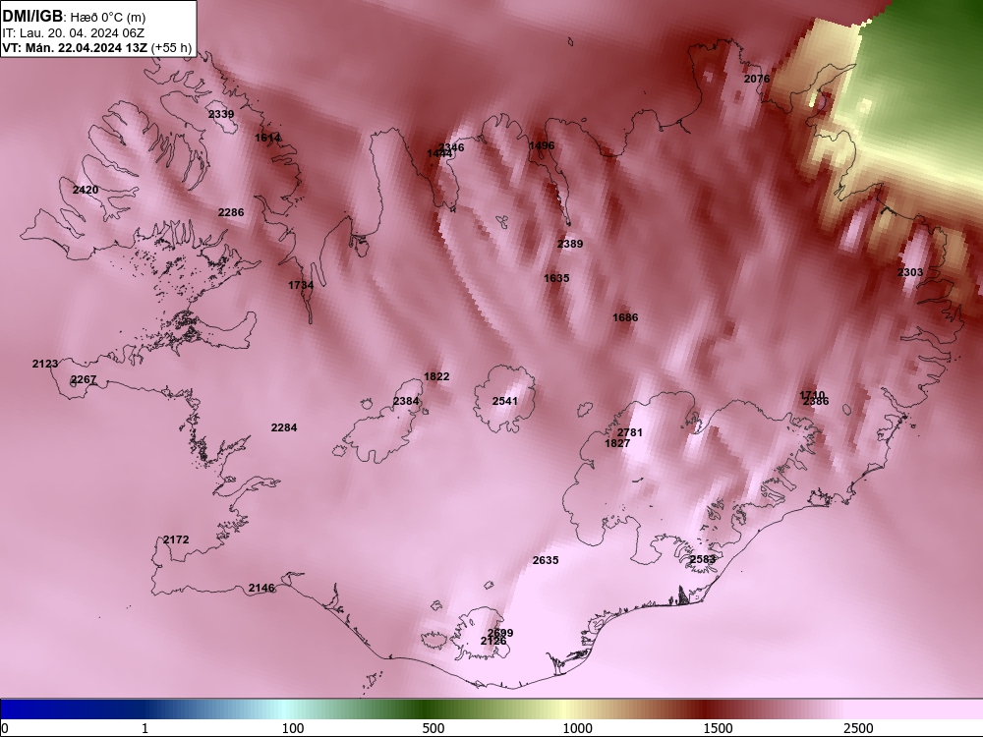Viewport: 983px width, 737px height.
Task: Click the 2420 height value
Action: (86, 190)
